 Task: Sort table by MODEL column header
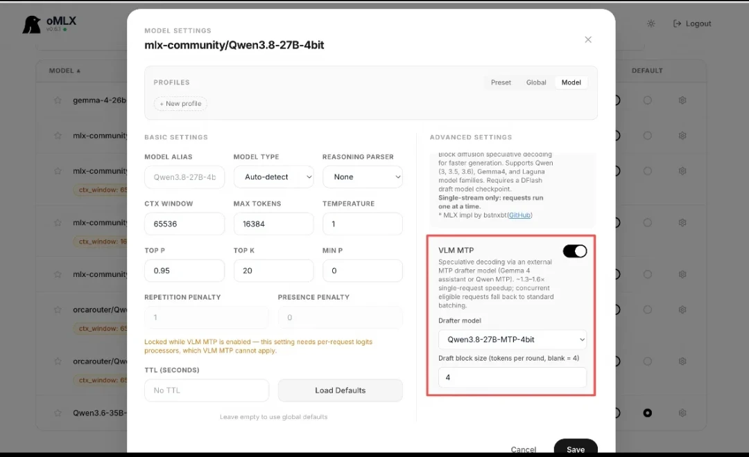64,71
